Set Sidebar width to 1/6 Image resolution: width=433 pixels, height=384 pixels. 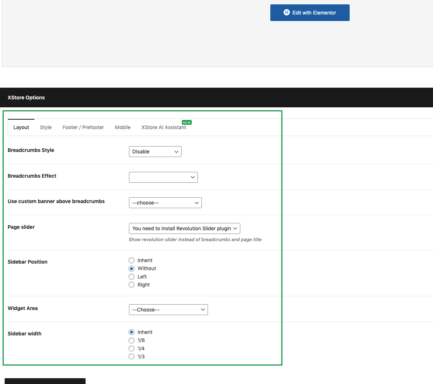coord(132,340)
